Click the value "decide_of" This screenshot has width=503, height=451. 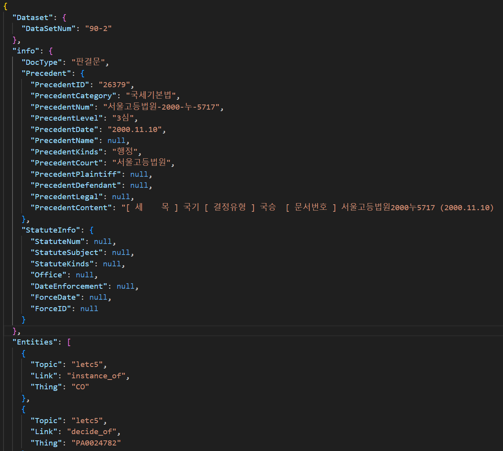pyautogui.click(x=92, y=432)
